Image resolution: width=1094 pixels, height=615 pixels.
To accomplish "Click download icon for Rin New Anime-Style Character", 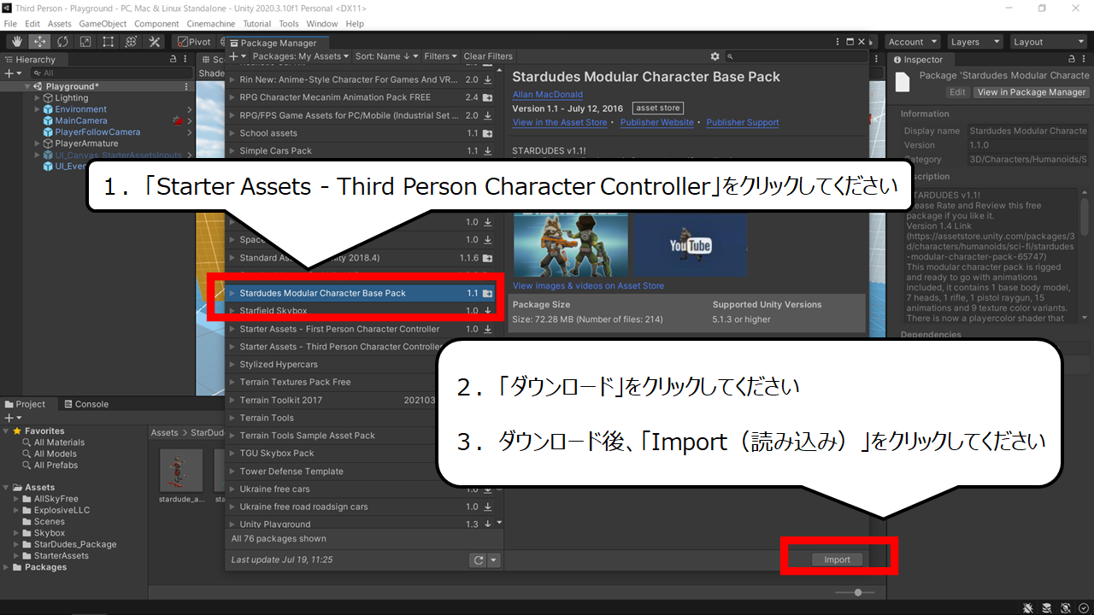I will click(487, 79).
